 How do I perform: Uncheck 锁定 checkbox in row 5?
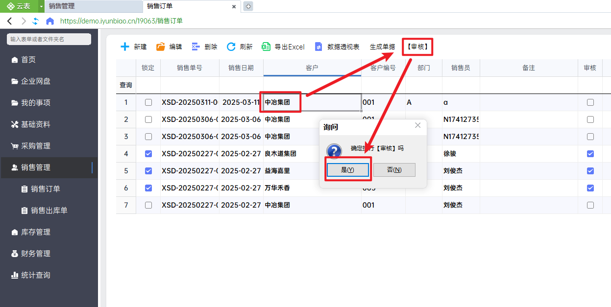coord(148,171)
